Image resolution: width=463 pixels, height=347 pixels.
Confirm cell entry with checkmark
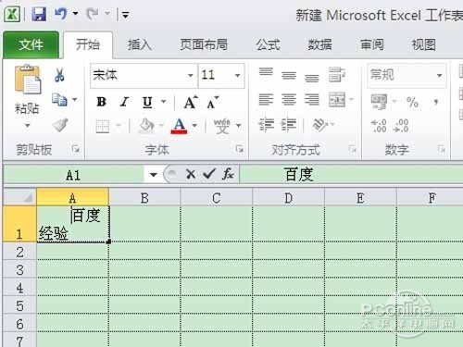coord(209,175)
